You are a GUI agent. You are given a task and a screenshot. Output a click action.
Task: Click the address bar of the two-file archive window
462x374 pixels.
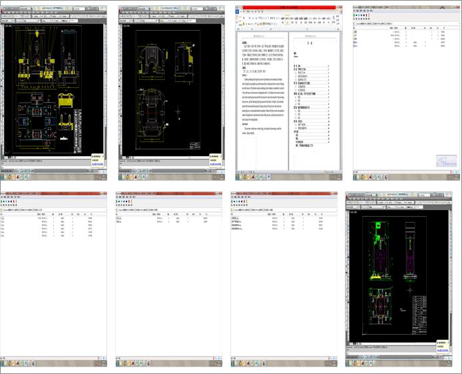tap(168, 210)
